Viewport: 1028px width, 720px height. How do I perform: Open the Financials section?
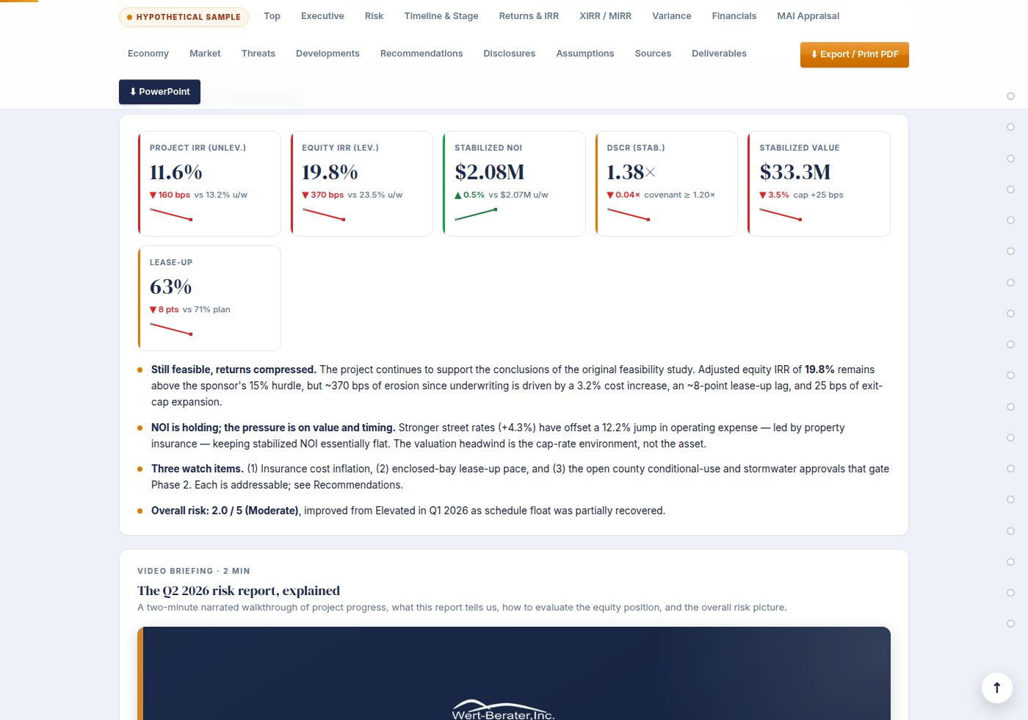[734, 16]
